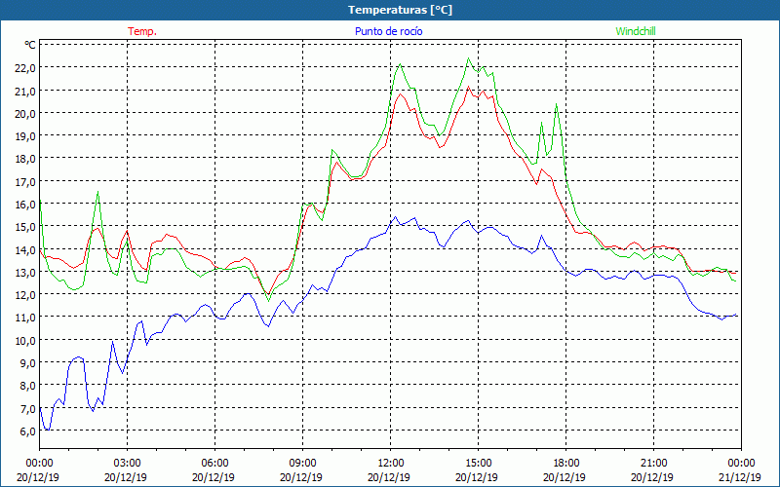
Task: Click the '16,0' y-axis value
Action: pyautogui.click(x=25, y=205)
